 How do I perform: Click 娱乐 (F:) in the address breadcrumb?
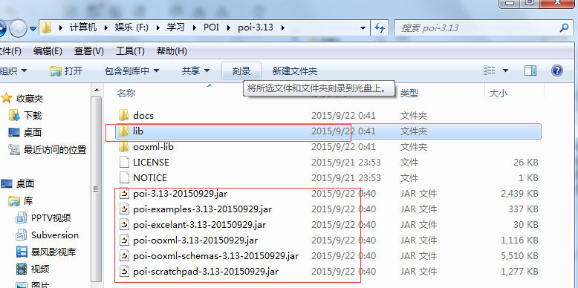[x=131, y=27]
